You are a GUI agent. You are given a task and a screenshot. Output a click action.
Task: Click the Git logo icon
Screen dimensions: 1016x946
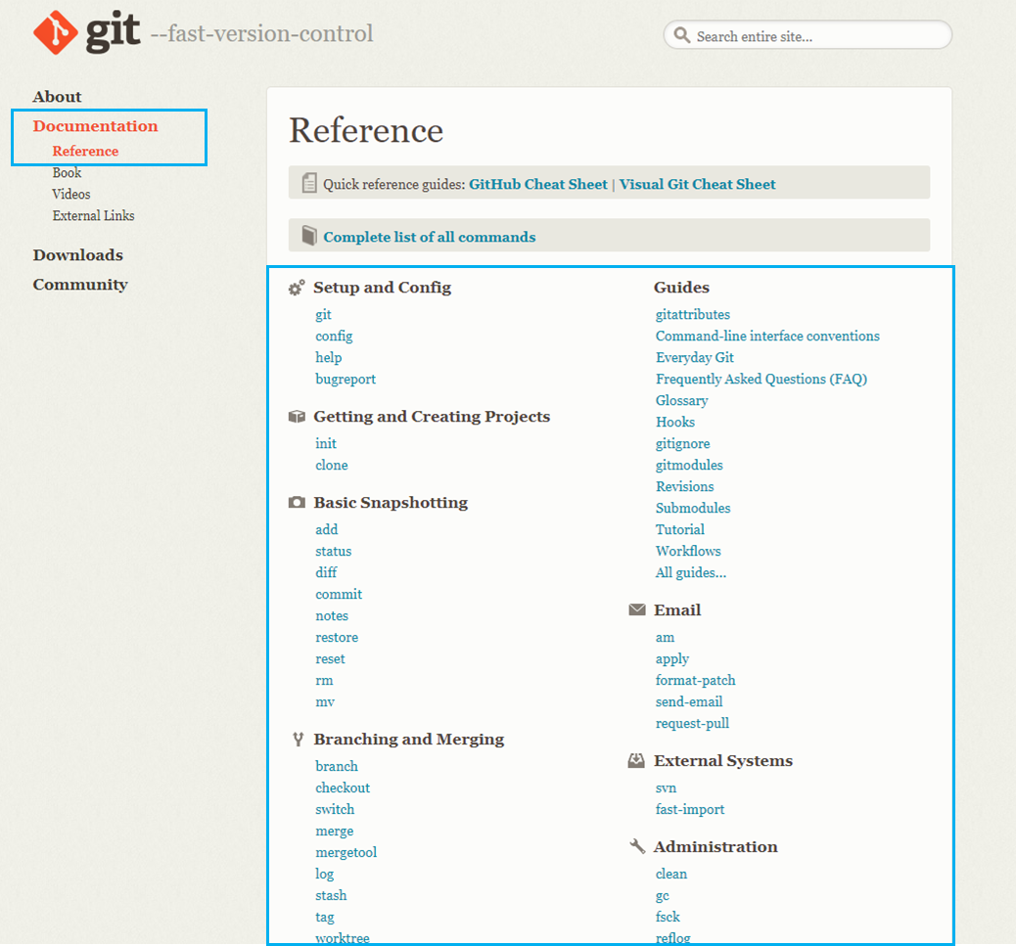tap(55, 32)
